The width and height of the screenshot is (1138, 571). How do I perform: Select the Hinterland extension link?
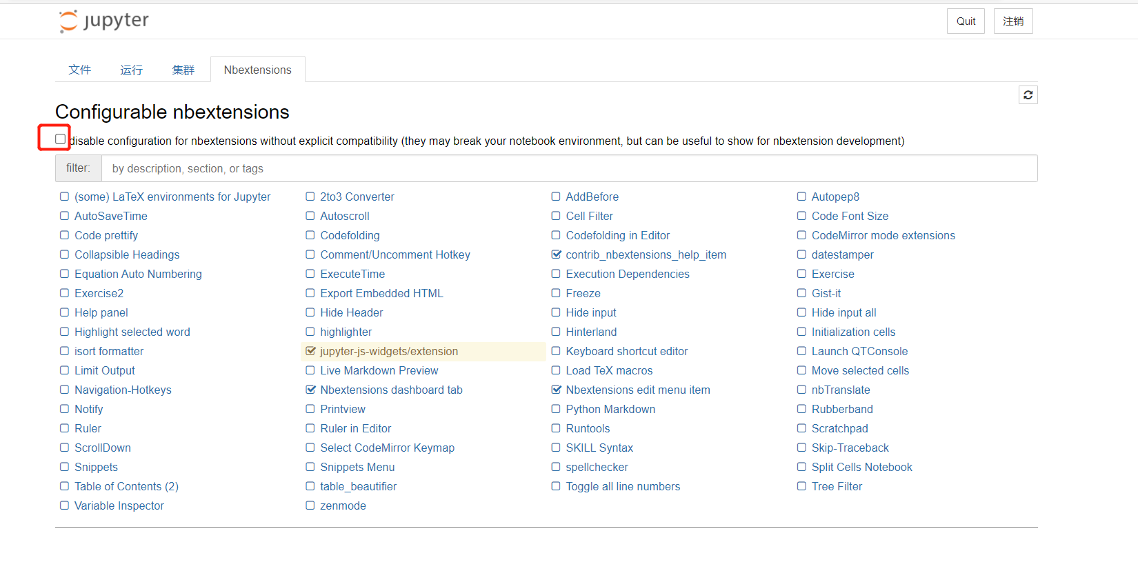click(591, 332)
